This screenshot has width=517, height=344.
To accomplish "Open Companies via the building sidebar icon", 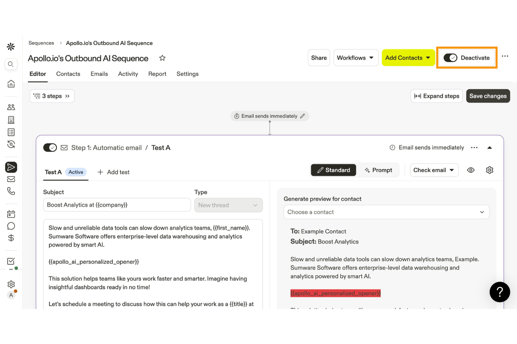I will pos(11,120).
